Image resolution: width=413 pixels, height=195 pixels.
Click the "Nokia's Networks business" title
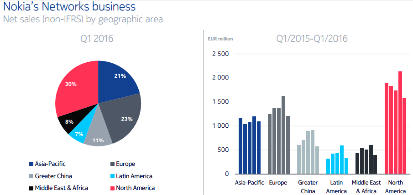pos(69,6)
